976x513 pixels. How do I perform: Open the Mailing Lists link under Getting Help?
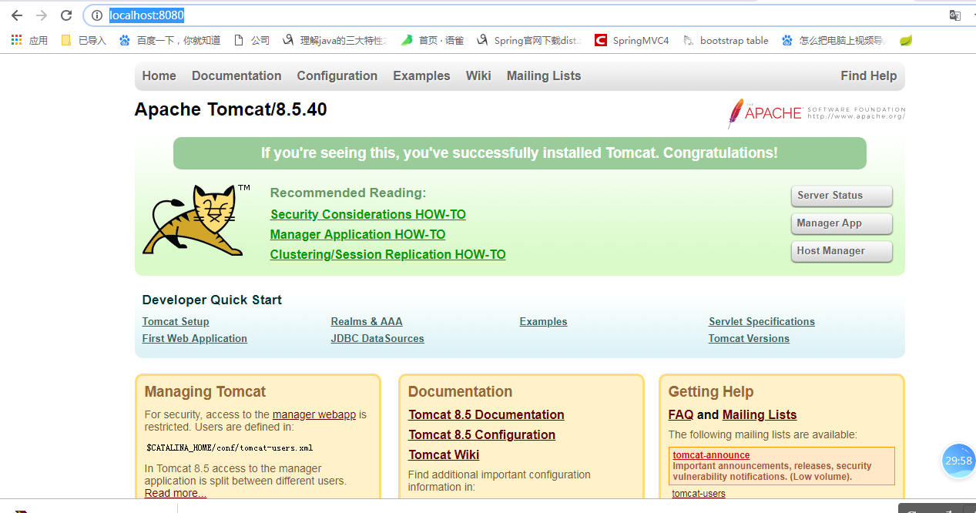pos(760,414)
